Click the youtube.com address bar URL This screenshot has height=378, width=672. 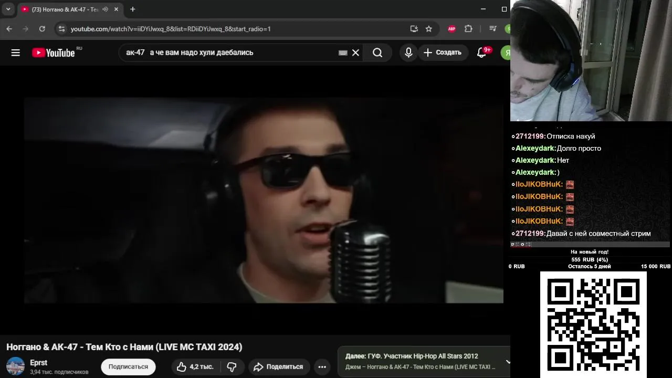(171, 29)
